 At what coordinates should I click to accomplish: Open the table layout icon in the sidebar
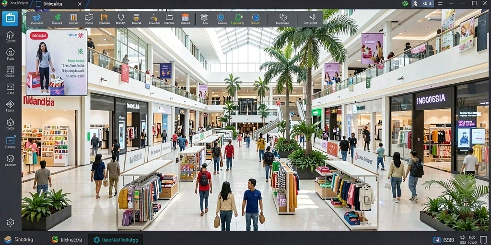pos(11,70)
